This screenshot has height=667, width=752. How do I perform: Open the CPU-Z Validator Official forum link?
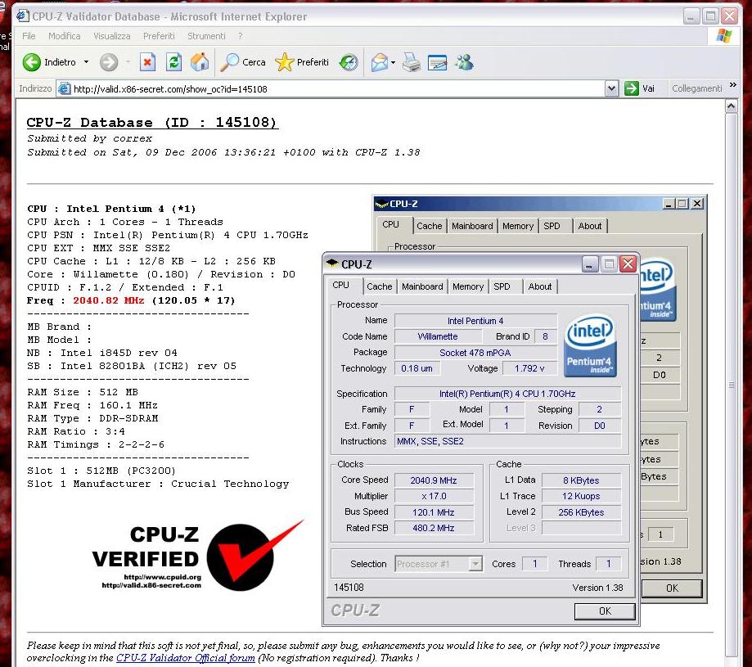[186, 658]
